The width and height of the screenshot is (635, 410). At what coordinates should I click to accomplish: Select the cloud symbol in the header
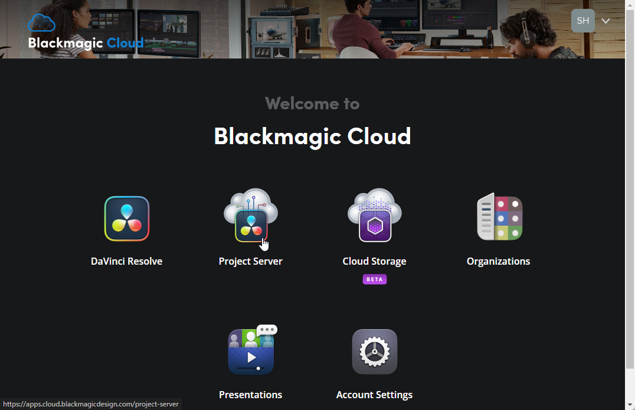pyautogui.click(x=41, y=21)
